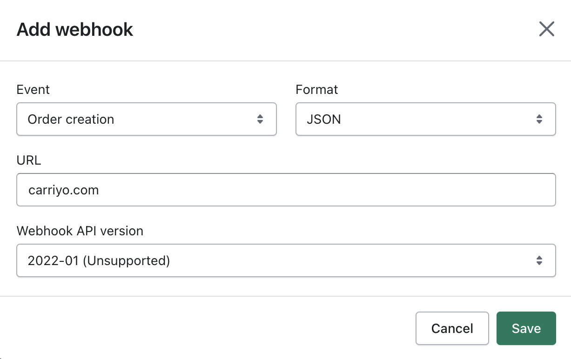Select the 'Order creation' event value
Screen dimensions: 571x359
(71, 119)
